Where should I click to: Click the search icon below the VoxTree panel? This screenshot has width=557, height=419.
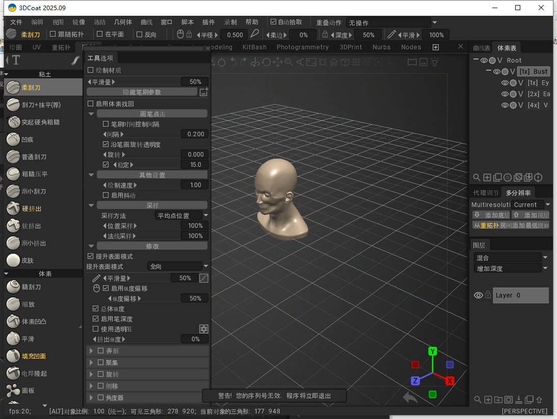tap(476, 177)
